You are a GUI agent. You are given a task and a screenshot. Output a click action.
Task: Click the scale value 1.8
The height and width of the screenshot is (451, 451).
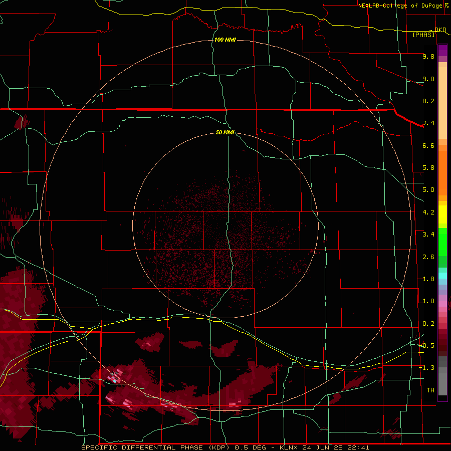tap(428, 279)
